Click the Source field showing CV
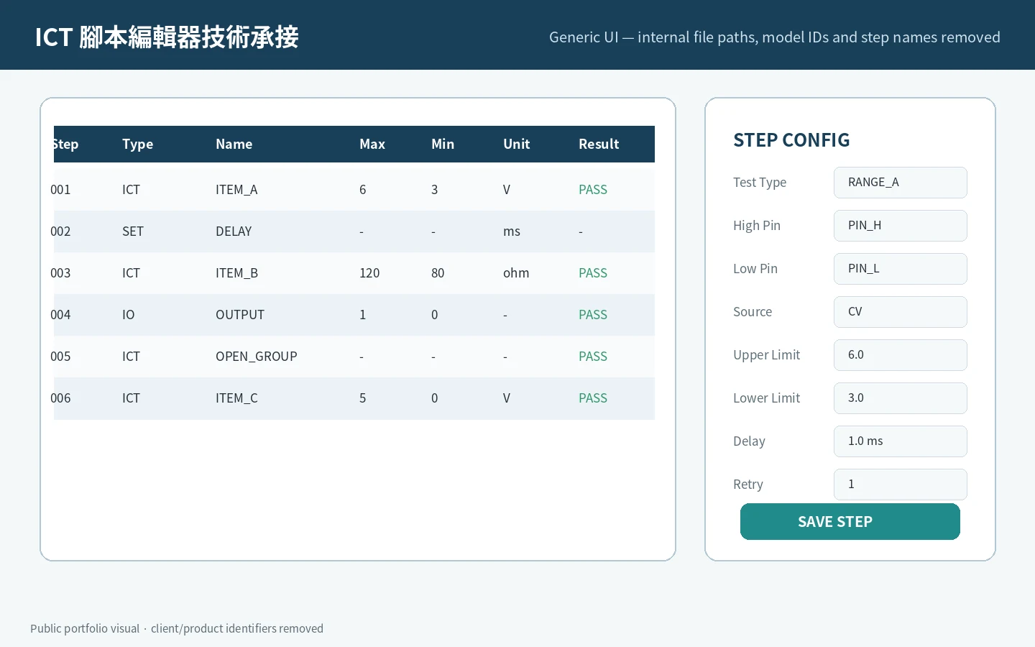Viewport: 1035px width, 647px height. (901, 312)
